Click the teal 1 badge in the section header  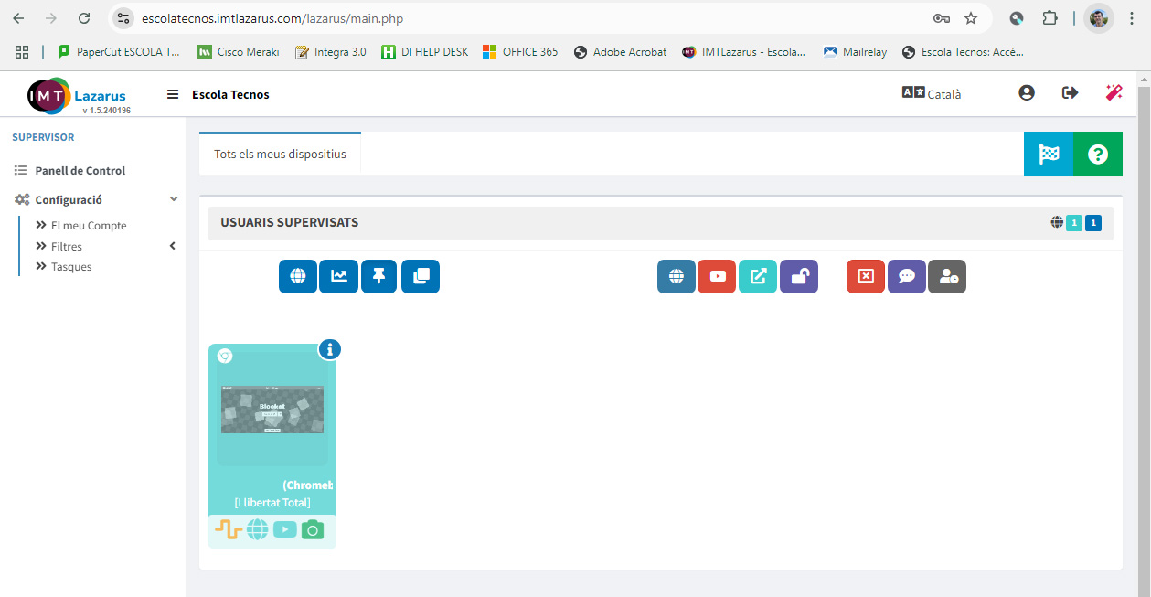coord(1074,222)
